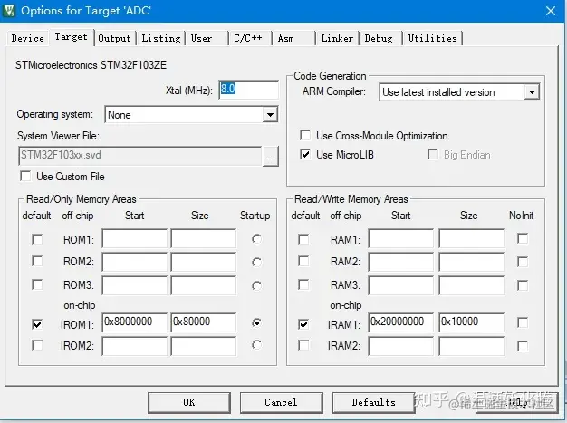This screenshot has height=423, width=567.
Task: Click the IROM1 Start field 0x8000000
Action: [135, 322]
